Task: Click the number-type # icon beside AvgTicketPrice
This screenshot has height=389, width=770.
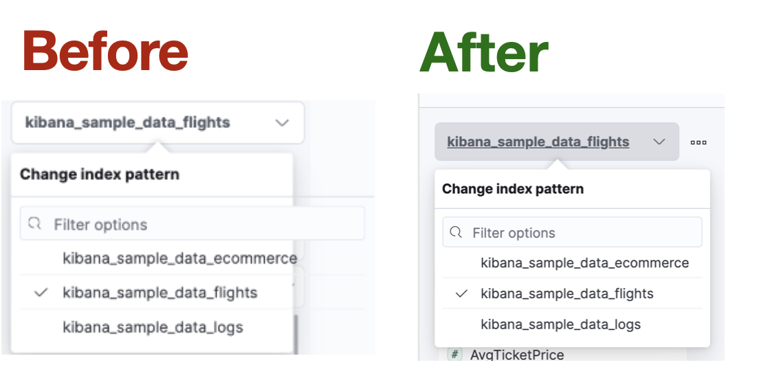Action: point(454,355)
